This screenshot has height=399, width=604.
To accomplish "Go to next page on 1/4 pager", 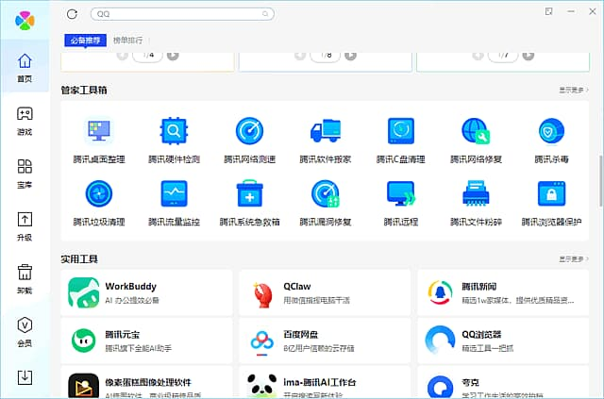I will point(173,55).
